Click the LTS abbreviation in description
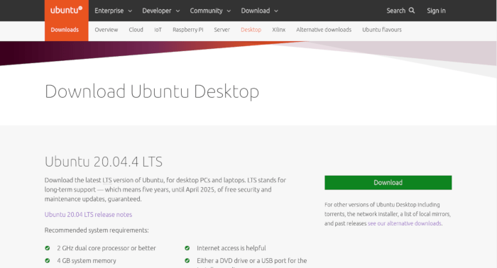Screen dimensions: 497x268 click(x=107, y=180)
